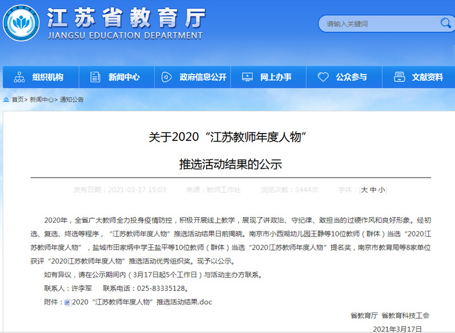The width and height of the screenshot is (455, 333).
Task: Click the magnifier search icon
Action: 445,23
